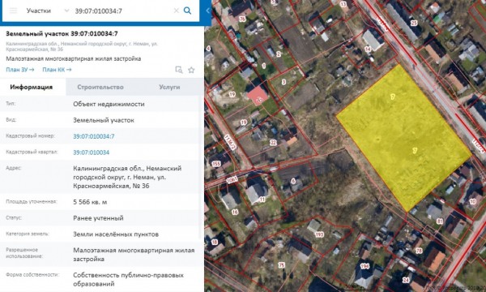This screenshot has height=292, width=486.
Task: Open cadastral quarter link 39:07:010034
Action: (x=91, y=152)
